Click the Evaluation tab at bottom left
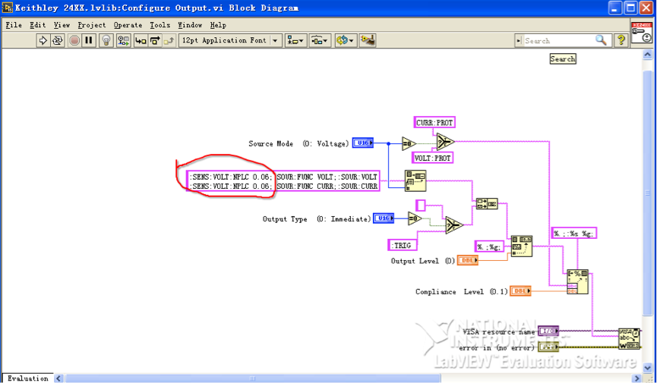Screen dimensions: 657x383 coord(27,378)
